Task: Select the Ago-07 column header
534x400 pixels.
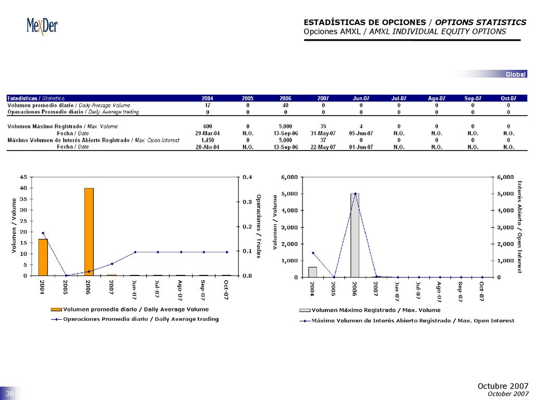Action: coord(436,98)
